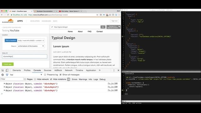
Task: Click the Sign out button
Action: click(114, 21)
